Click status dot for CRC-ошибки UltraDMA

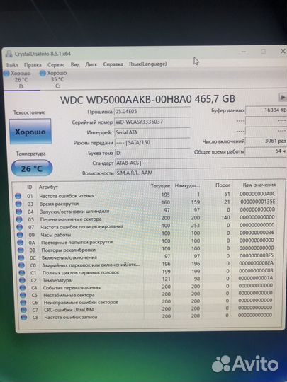pos(23,310)
